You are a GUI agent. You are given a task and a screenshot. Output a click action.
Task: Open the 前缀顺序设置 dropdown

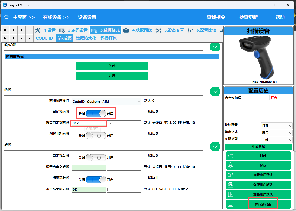pos(106,102)
